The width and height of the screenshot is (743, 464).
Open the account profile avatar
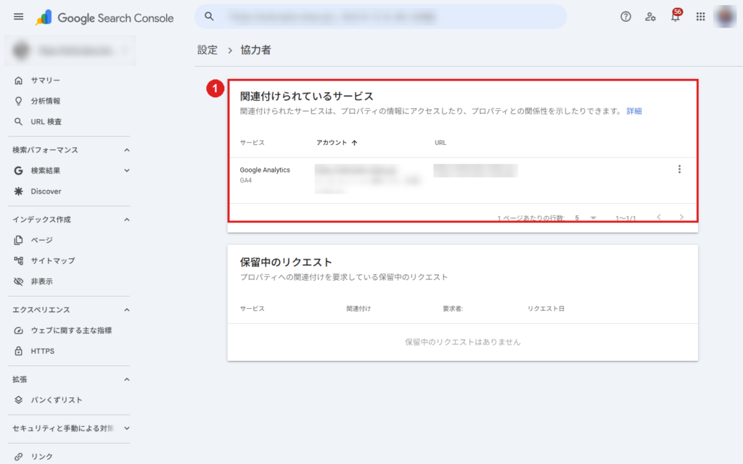click(725, 17)
